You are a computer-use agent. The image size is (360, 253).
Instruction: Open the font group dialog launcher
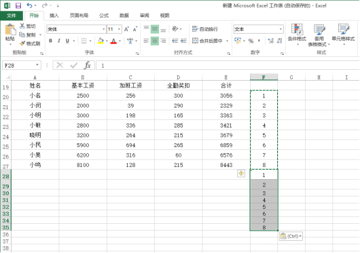pyautogui.click(x=137, y=54)
